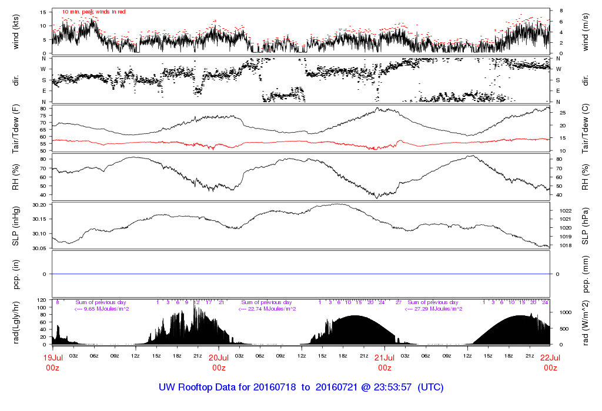Click the 9.65 MJoules/m^2 daily sum text

pyautogui.click(x=101, y=309)
